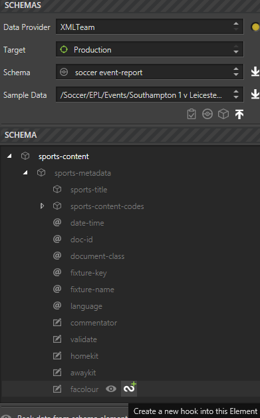This screenshot has height=418, width=260.
Task: Click the @ icon beside fixture-key
Action: 57,272
